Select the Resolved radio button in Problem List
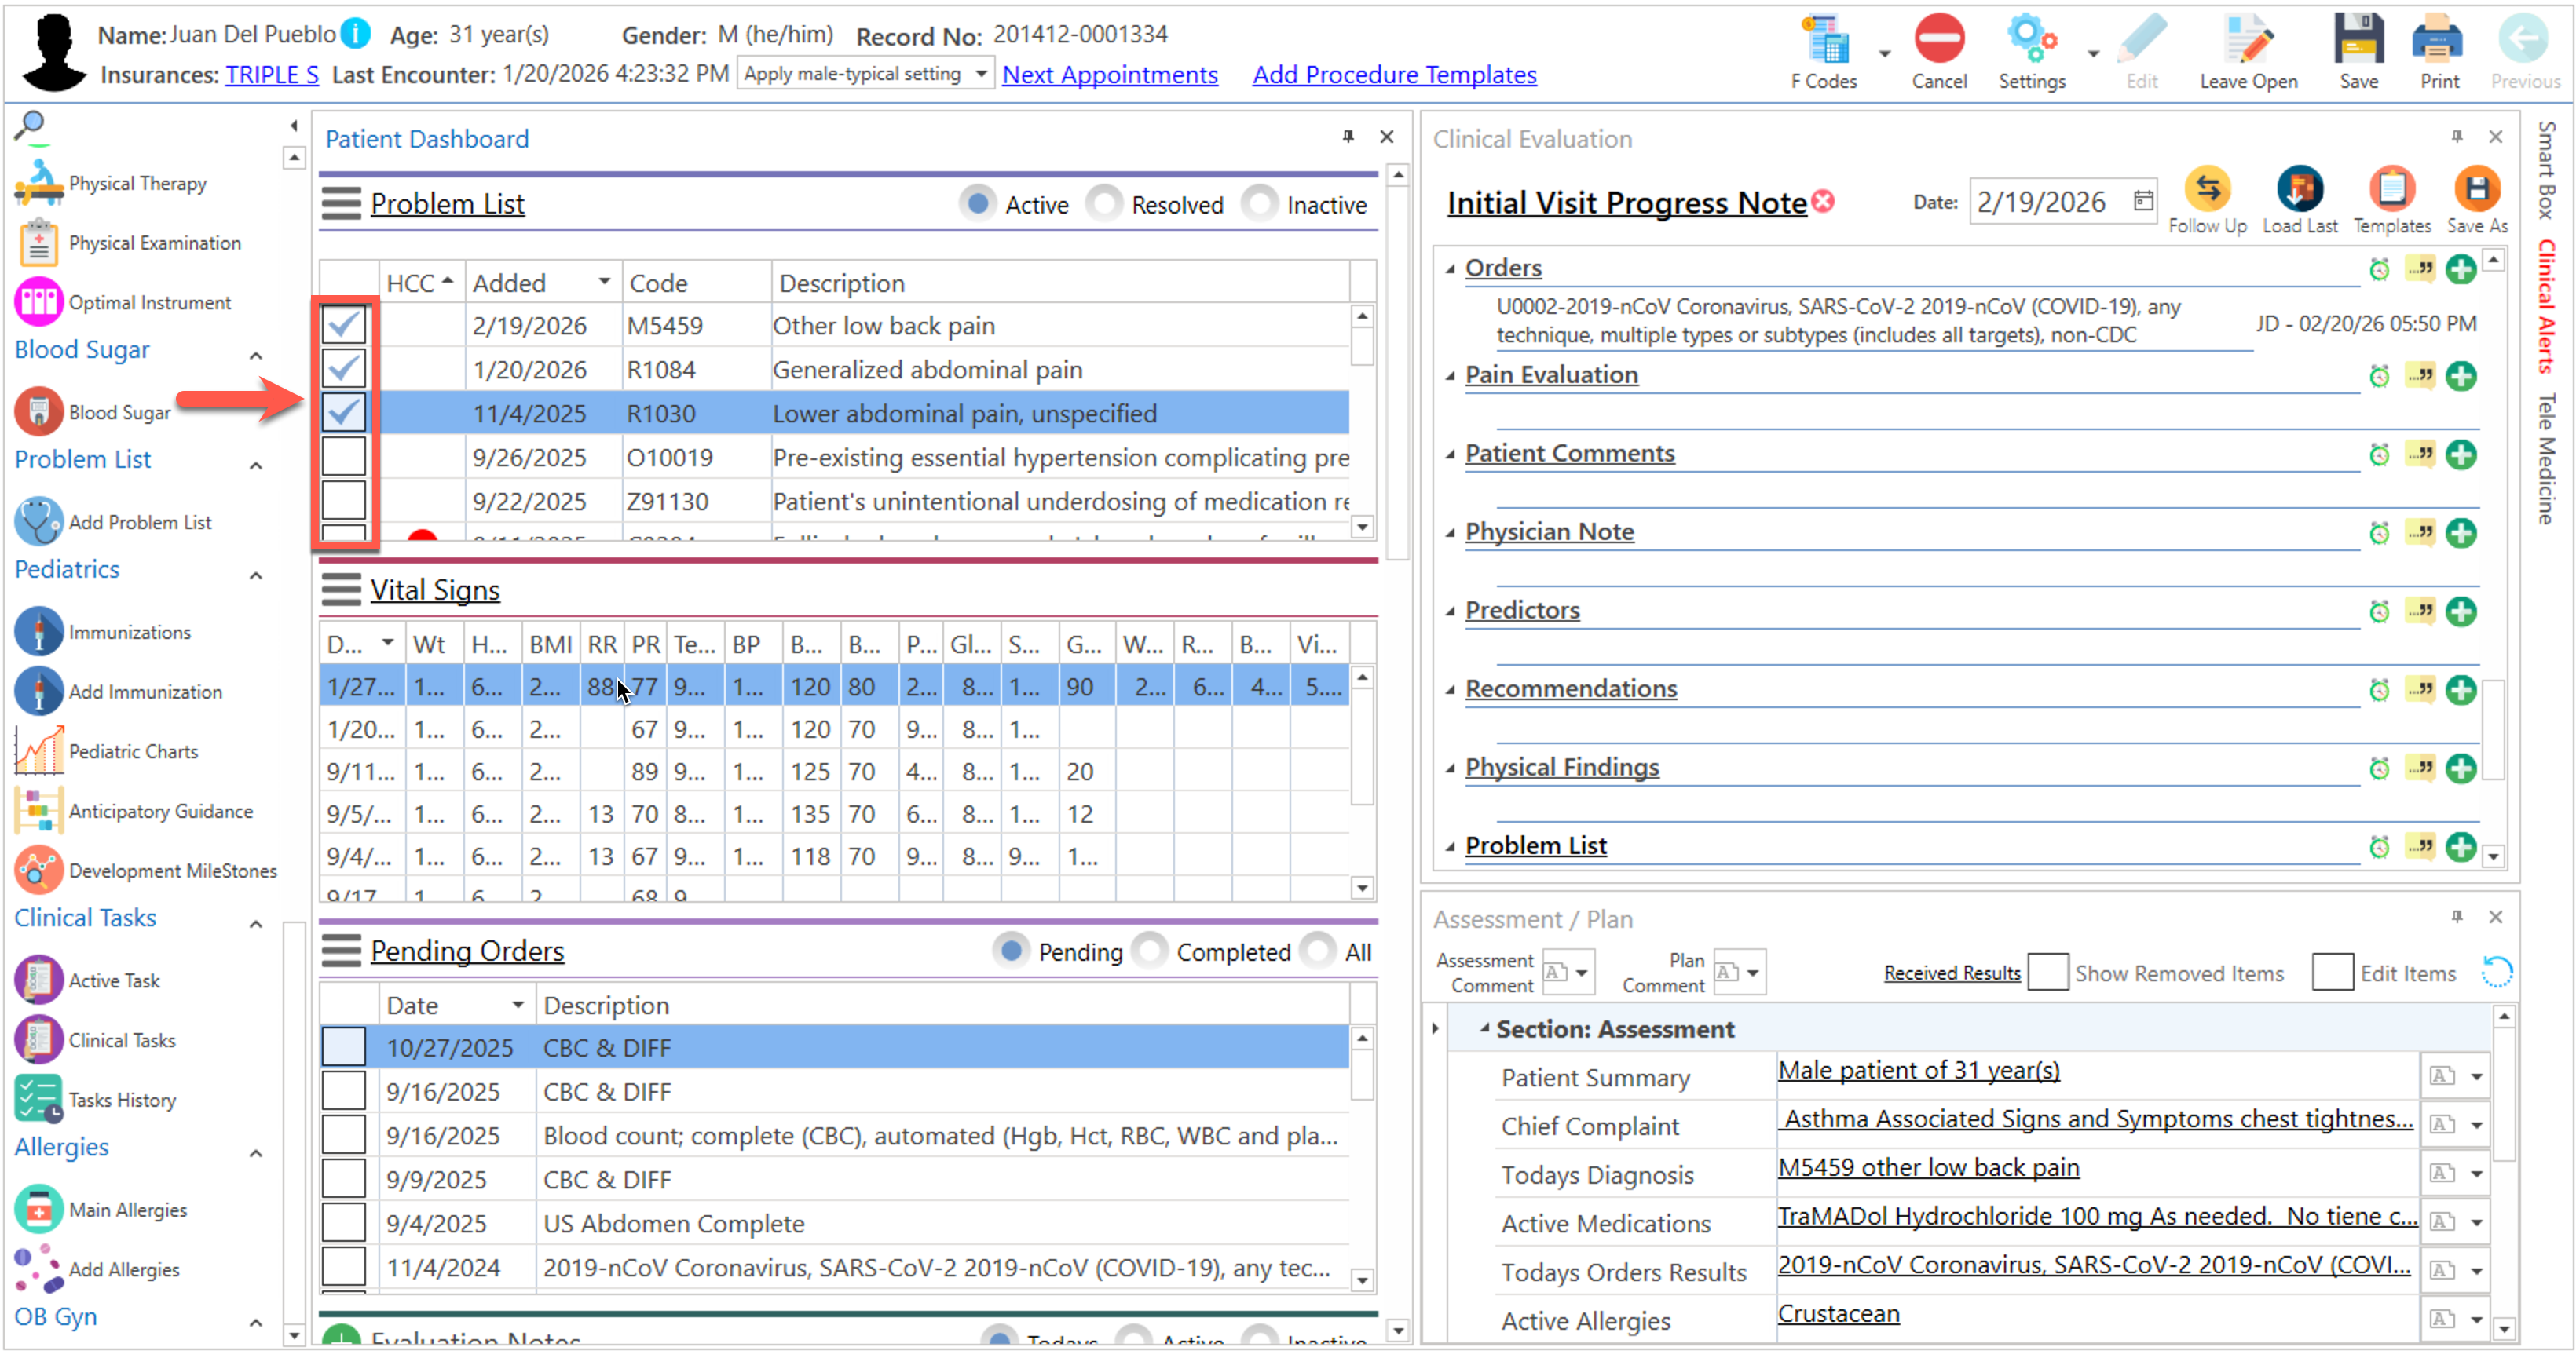The image size is (2576, 1358). coord(1106,204)
